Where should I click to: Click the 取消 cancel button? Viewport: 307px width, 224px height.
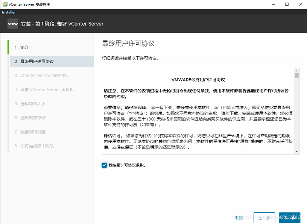click(239, 218)
